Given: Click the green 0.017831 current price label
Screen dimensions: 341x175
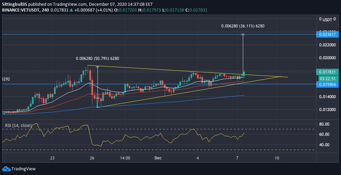Looking at the screenshot, I should coord(326,72).
